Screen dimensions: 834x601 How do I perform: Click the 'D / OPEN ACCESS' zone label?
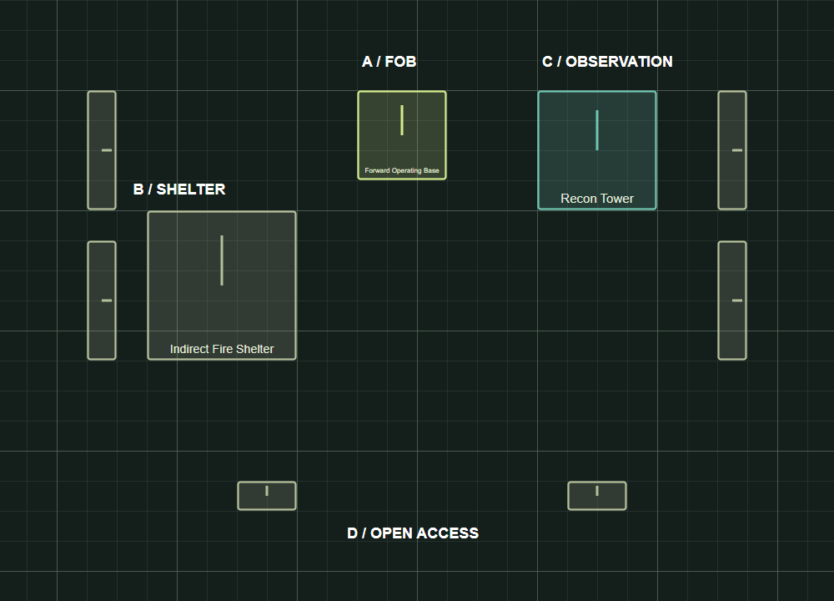(x=413, y=533)
